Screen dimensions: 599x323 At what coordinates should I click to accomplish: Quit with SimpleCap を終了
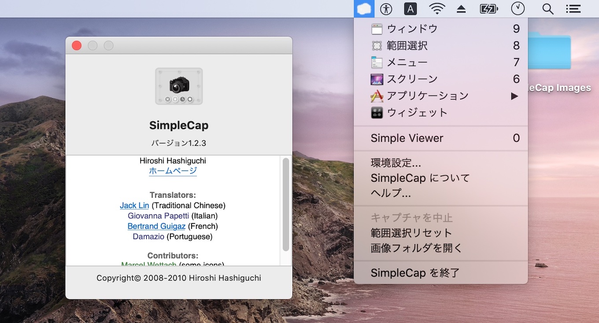click(x=440, y=273)
